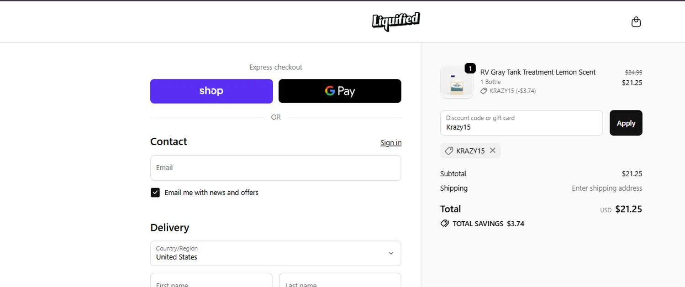Click the Liquified logo
685x287 pixels.
click(396, 21)
